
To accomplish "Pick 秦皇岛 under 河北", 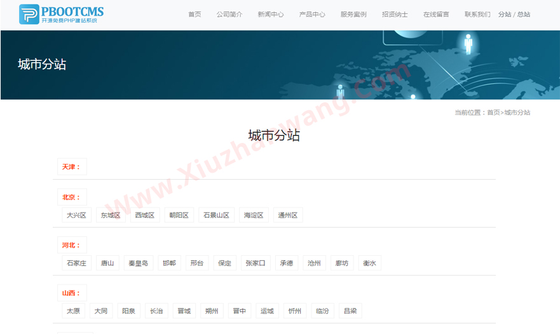I will (138, 263).
